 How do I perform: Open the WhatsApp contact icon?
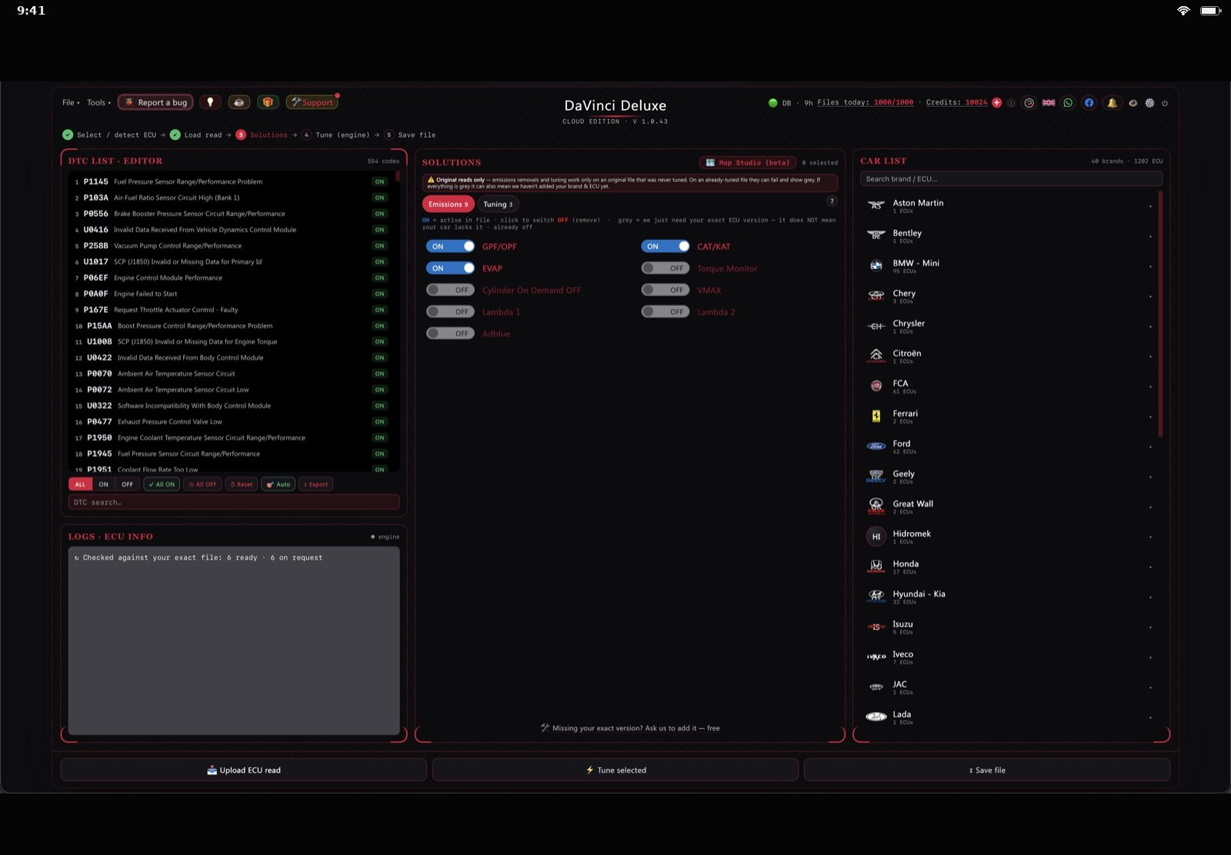pos(1068,103)
